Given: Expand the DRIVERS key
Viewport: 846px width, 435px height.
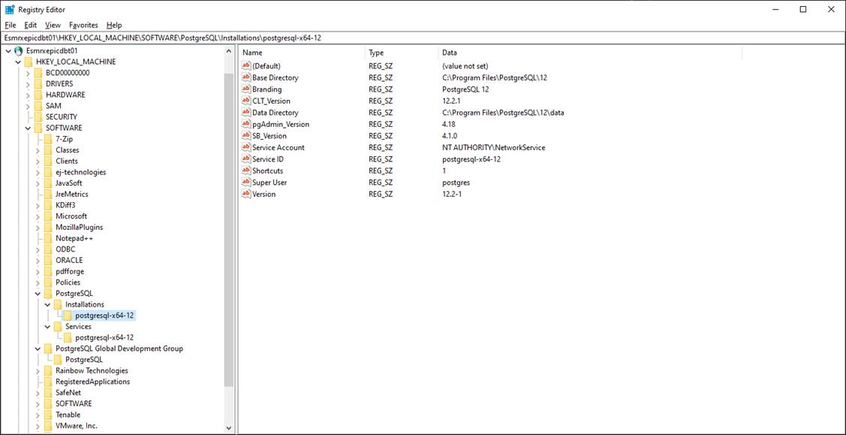Looking at the screenshot, I should tap(28, 83).
